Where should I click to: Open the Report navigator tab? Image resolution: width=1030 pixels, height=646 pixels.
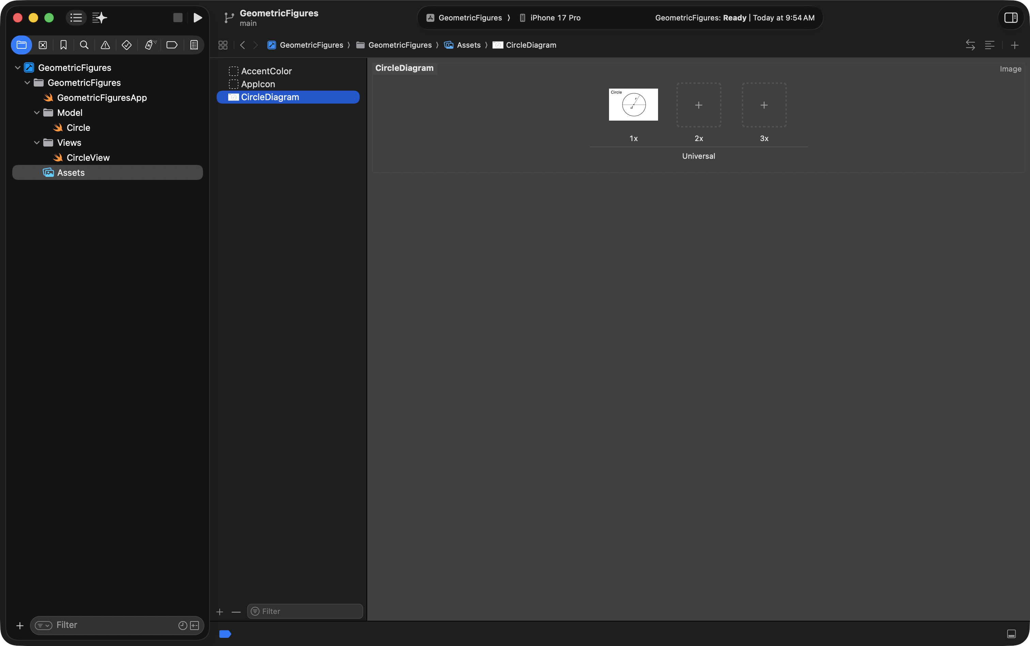194,45
